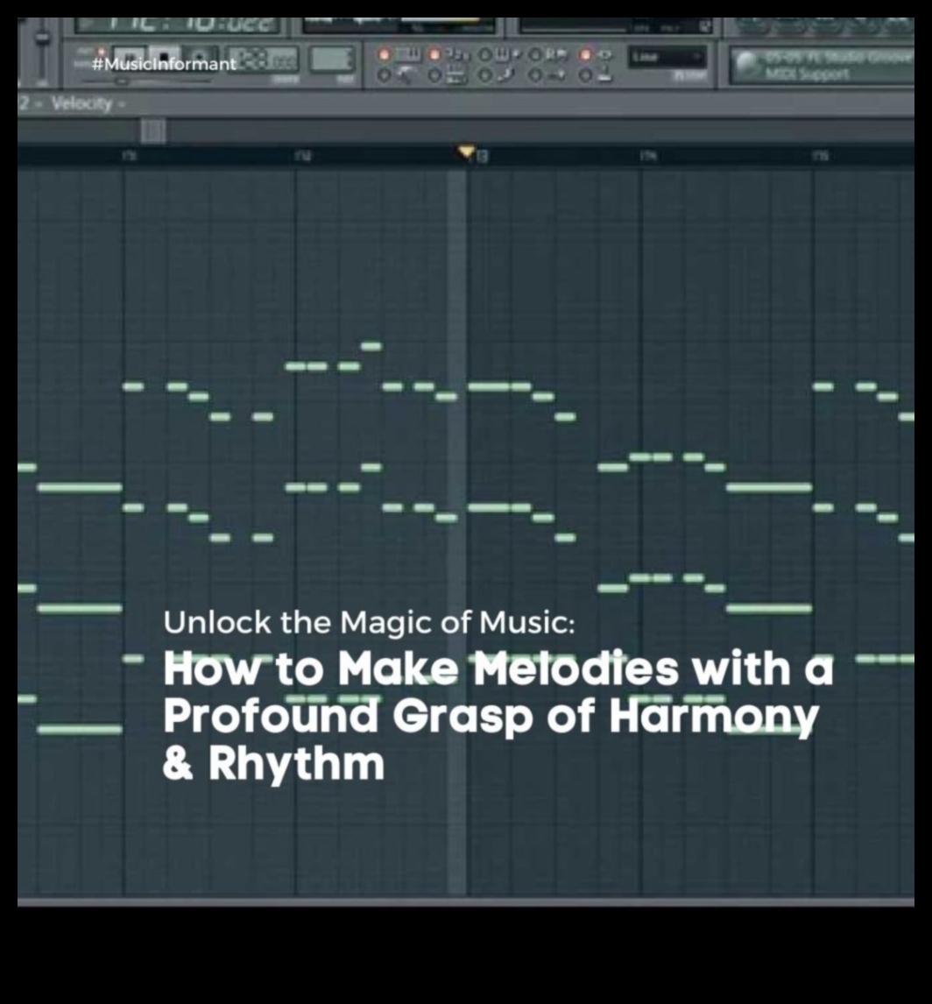
Task: Click the pattern number display box
Action: pos(332,60)
